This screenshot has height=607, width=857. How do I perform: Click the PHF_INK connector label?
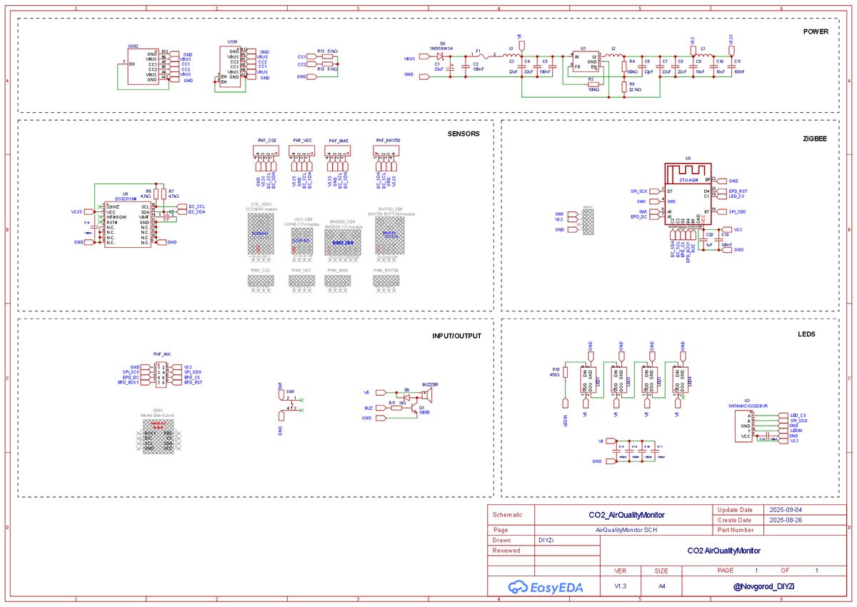162,354
